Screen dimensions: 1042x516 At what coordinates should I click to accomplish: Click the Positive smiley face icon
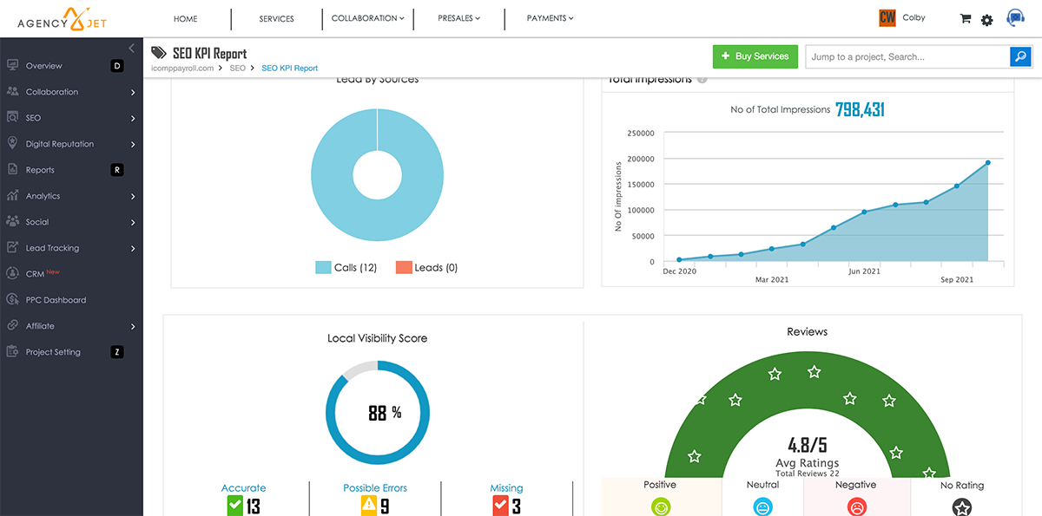(661, 506)
